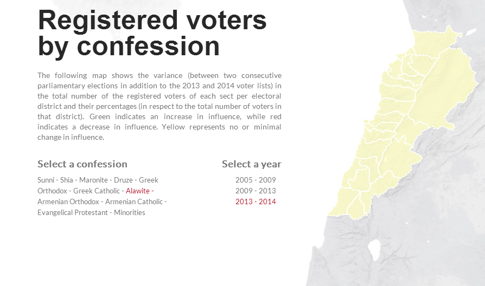Pick the Maronite confession link

(x=93, y=180)
